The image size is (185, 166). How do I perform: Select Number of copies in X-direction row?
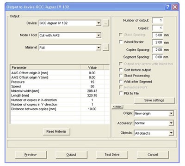point(60,100)
